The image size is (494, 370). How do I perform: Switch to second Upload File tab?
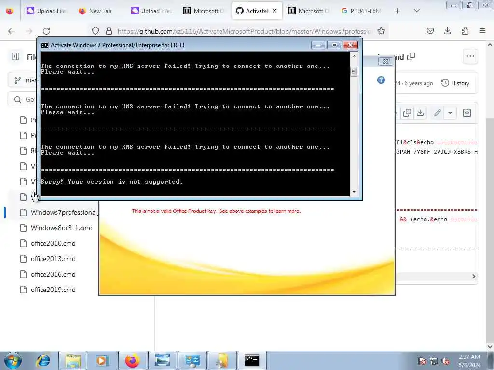[152, 11]
